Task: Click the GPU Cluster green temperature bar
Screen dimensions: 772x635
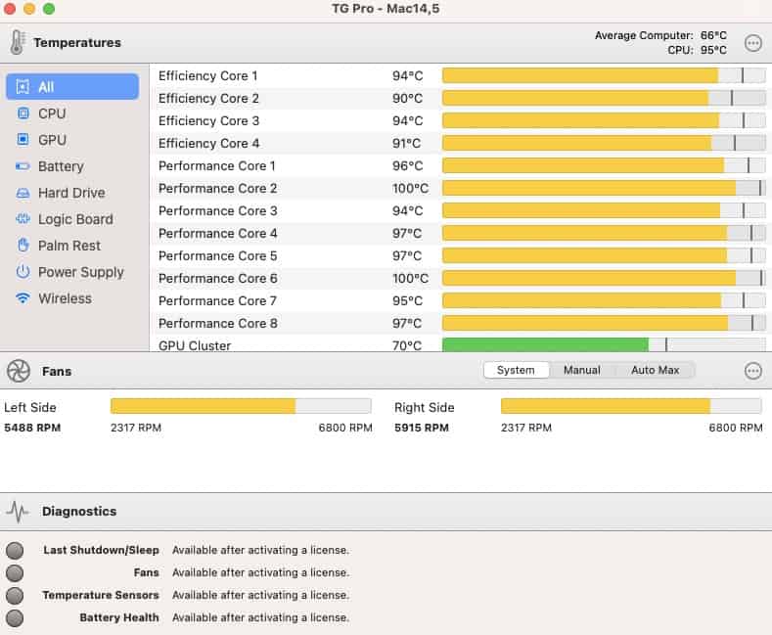Action: [x=546, y=344]
